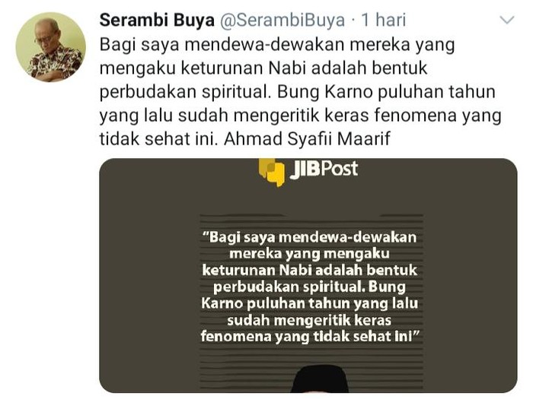
Task: Click the image line "keturunan Nabi adalah bentuk"
Action: pos(309,271)
